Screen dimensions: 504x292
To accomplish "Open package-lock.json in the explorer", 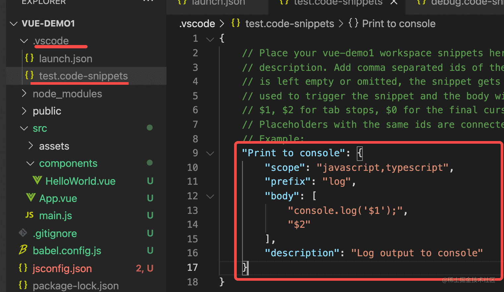I will point(76,286).
